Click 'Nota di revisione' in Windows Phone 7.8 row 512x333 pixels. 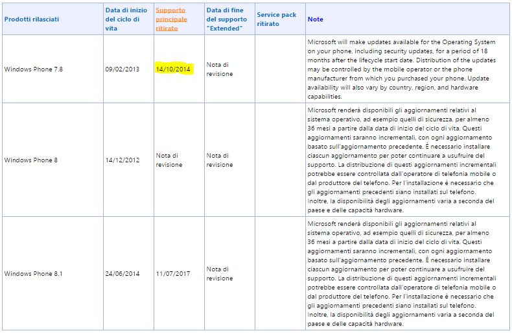coord(220,69)
